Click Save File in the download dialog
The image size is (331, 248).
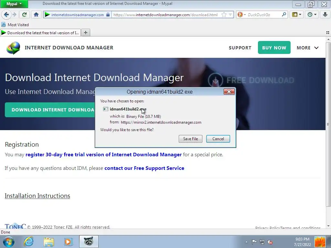click(190, 139)
